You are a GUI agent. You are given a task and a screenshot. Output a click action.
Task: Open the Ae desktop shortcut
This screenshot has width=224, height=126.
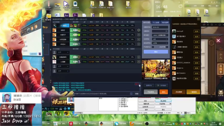66,15
